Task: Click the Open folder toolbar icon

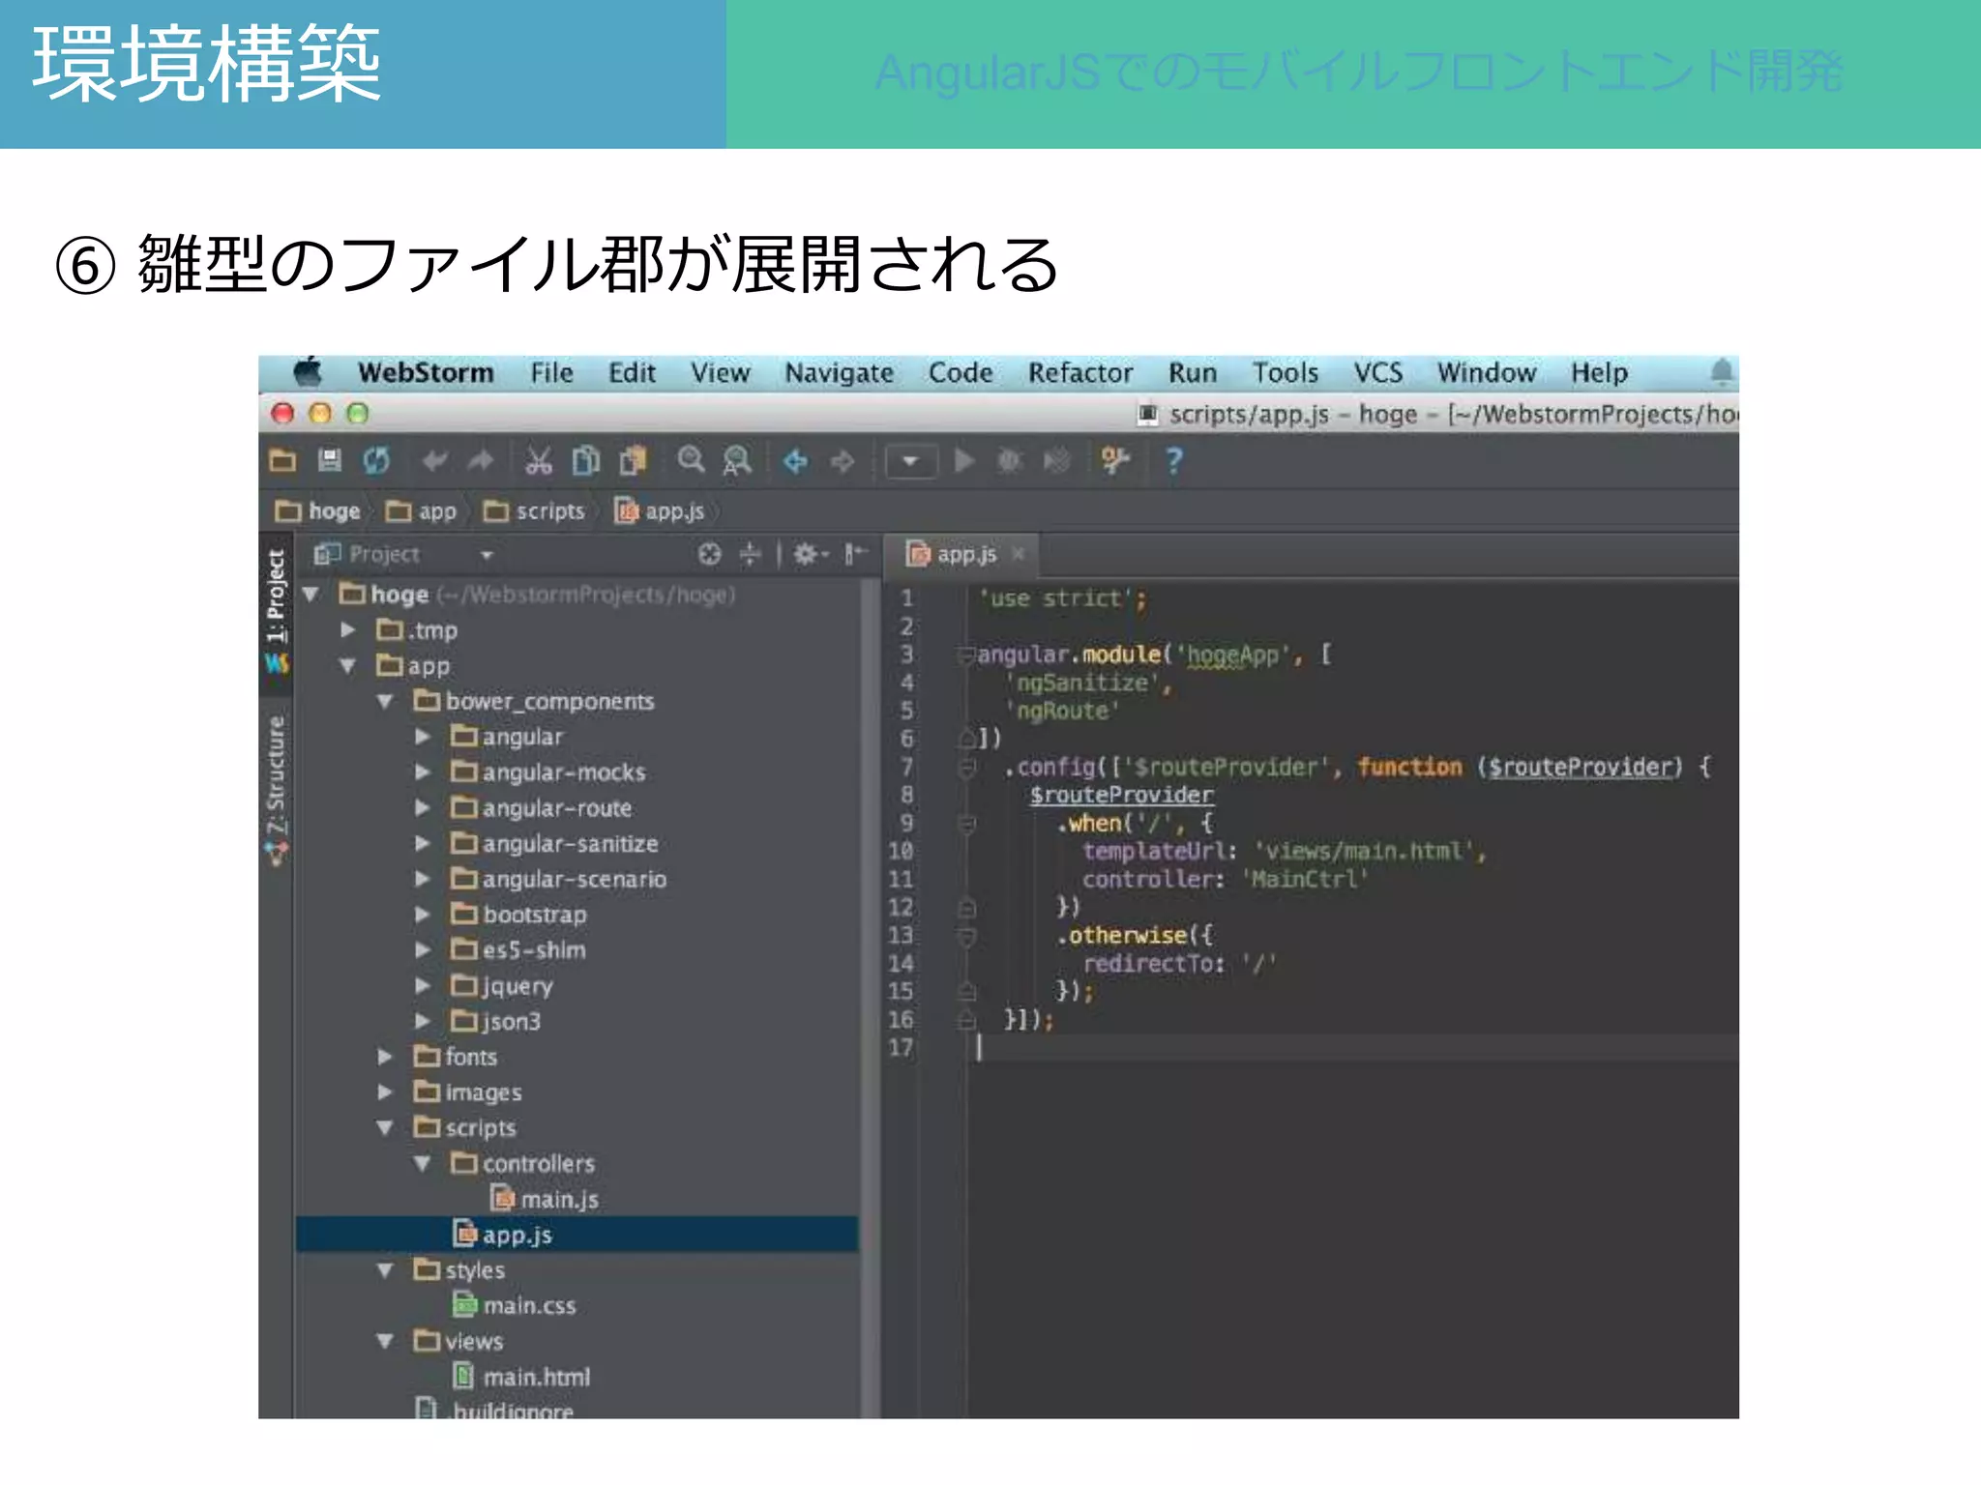Action: [x=282, y=461]
